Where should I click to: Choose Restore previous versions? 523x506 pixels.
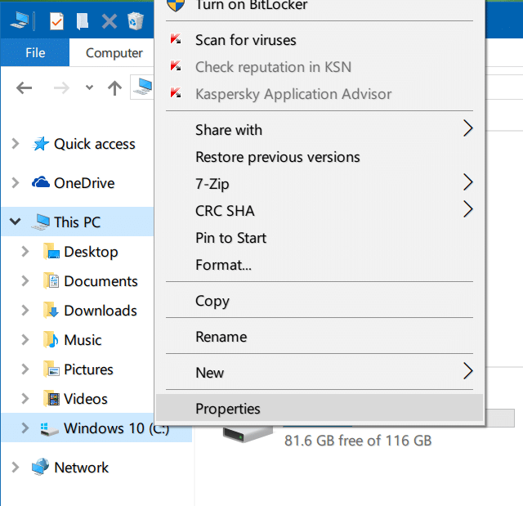pyautogui.click(x=320, y=157)
